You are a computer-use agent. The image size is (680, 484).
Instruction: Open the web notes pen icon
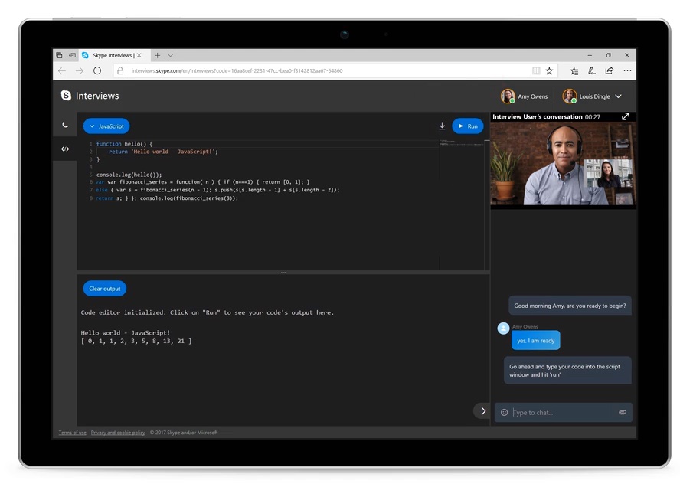coord(591,70)
